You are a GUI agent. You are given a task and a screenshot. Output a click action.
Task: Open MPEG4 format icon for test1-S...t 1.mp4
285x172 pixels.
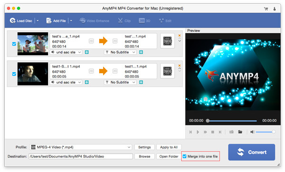coord(167,71)
